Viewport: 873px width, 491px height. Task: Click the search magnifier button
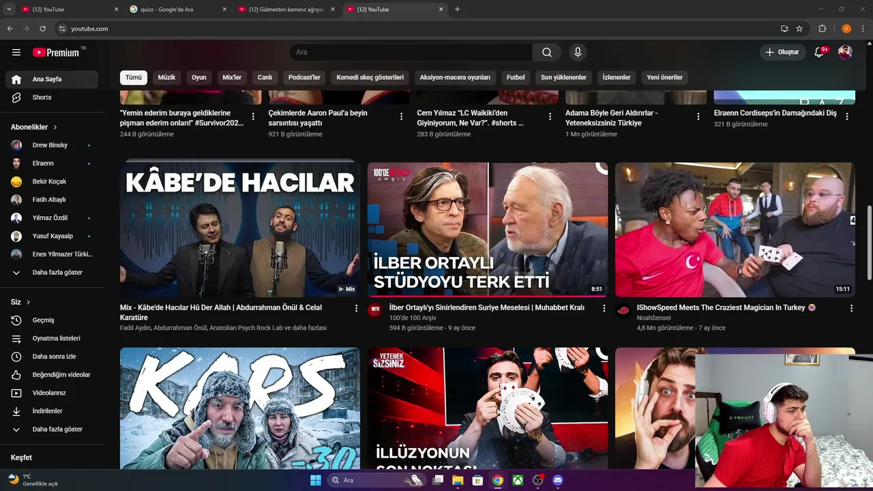coord(547,53)
